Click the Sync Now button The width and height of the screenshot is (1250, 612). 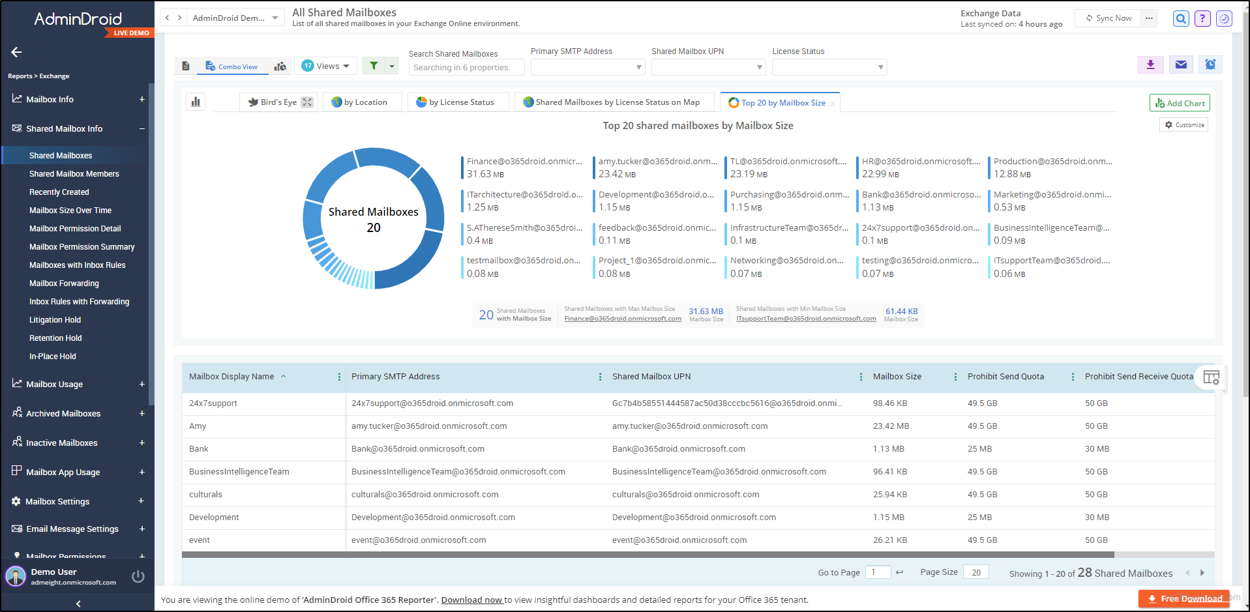(1107, 18)
